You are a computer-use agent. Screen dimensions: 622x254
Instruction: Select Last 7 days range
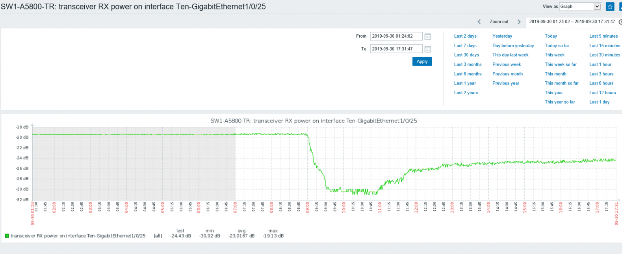[x=465, y=46]
